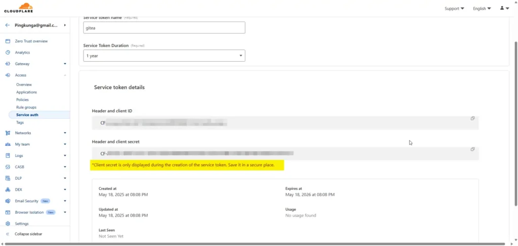Viewport: 518px width, 246px height.
Task: Open the English language dropdown
Action: point(482,9)
